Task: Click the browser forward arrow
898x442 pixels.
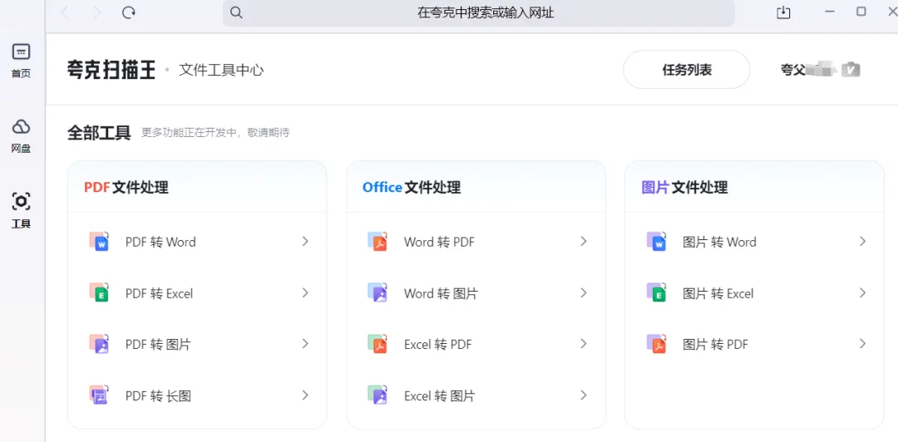Action: (x=96, y=12)
